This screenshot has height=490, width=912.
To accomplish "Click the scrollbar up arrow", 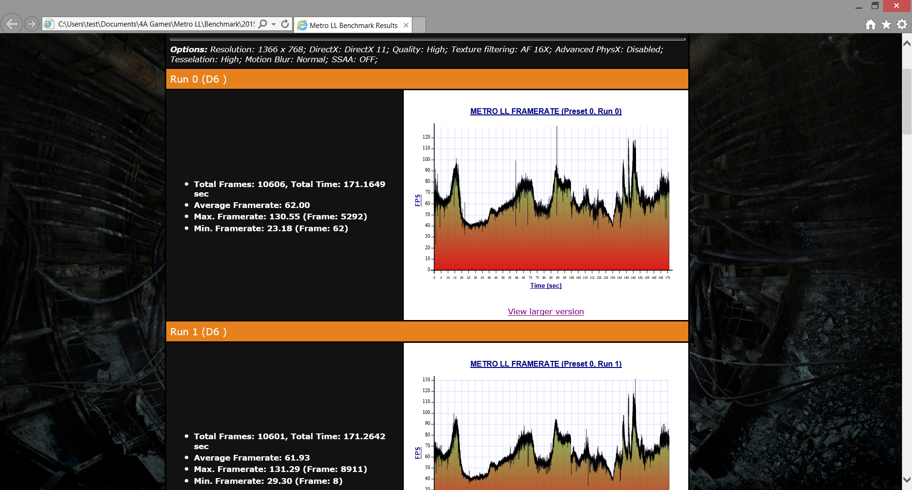I will tap(907, 44).
